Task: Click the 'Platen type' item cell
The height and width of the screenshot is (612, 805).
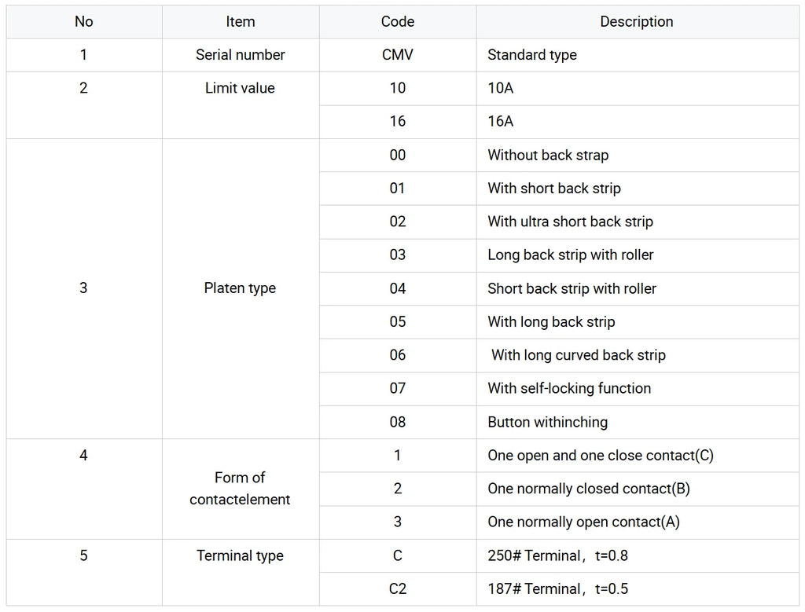Action: pos(241,288)
